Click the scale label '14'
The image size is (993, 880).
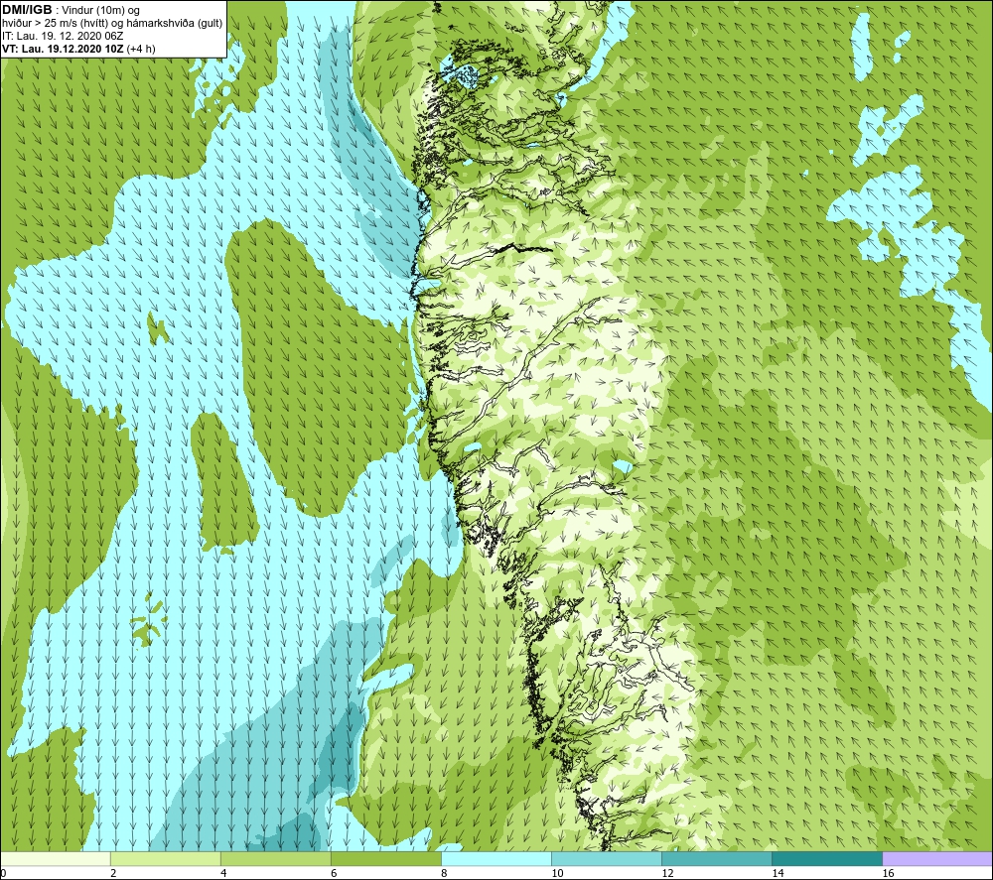coord(778,874)
